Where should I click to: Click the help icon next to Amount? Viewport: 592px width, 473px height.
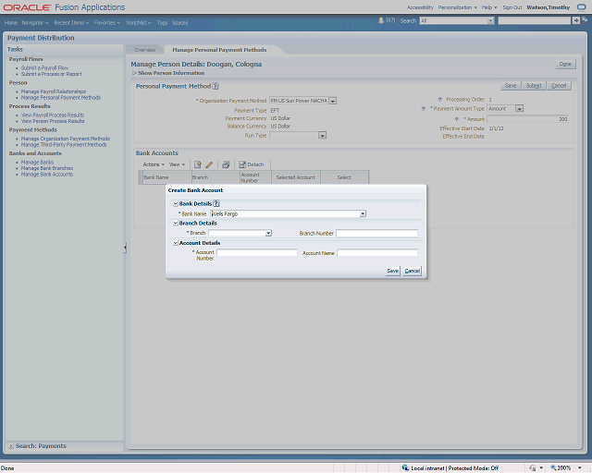click(456, 119)
